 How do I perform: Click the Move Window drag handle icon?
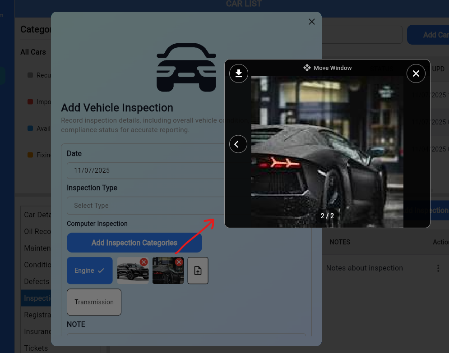coord(307,68)
